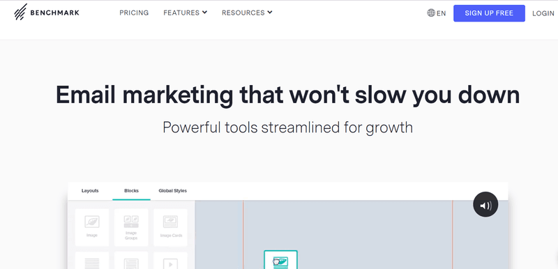
Task: Click the subtitle 'Powerful tools streamlined for growth'
Action: pos(287,128)
